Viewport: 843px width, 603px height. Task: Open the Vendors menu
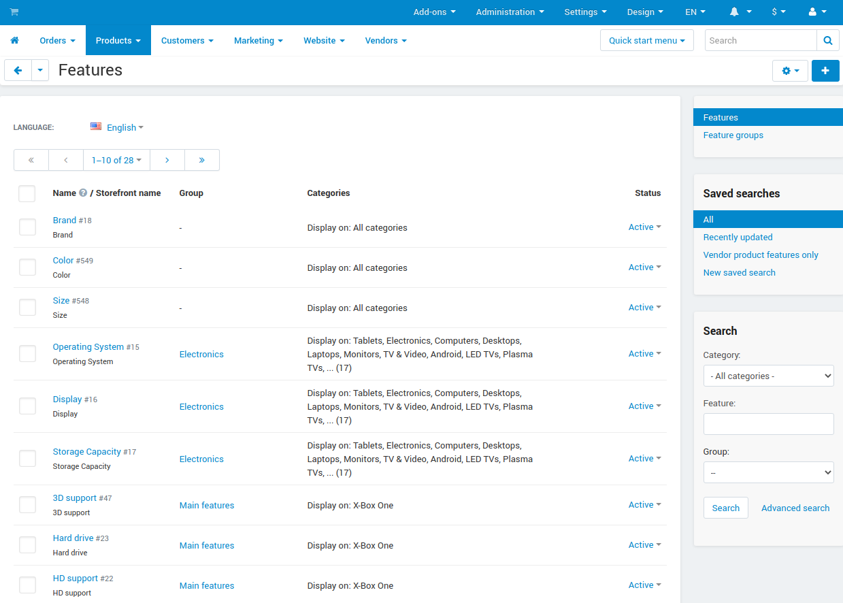coord(386,41)
